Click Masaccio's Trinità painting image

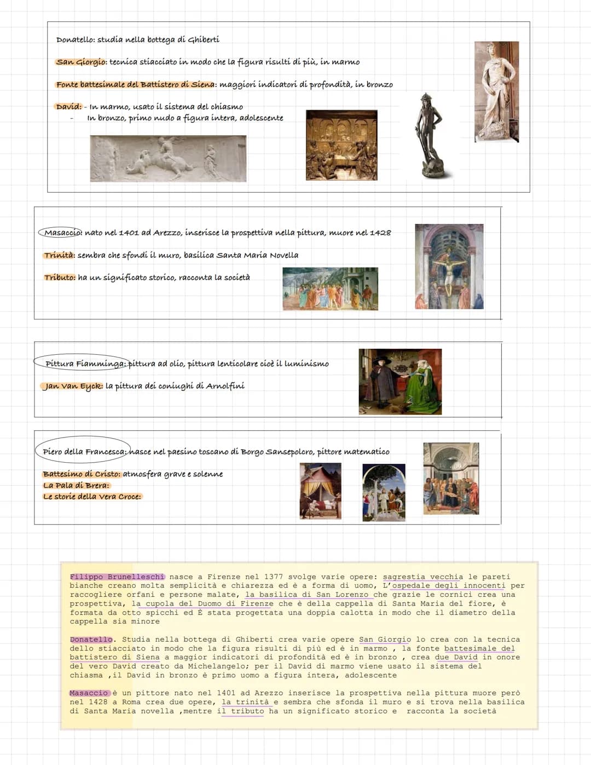(x=449, y=266)
